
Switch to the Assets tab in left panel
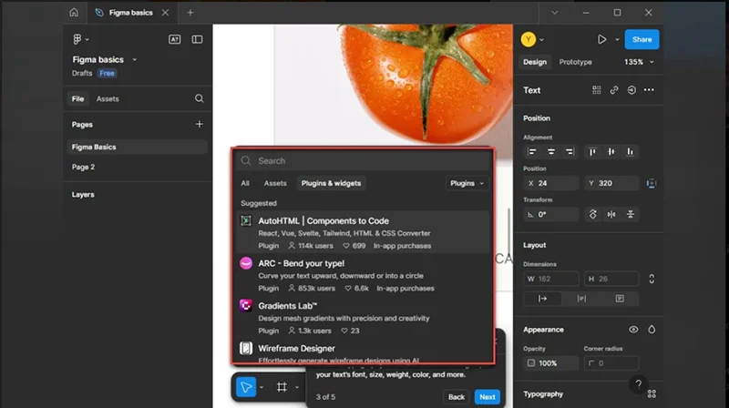(x=108, y=99)
